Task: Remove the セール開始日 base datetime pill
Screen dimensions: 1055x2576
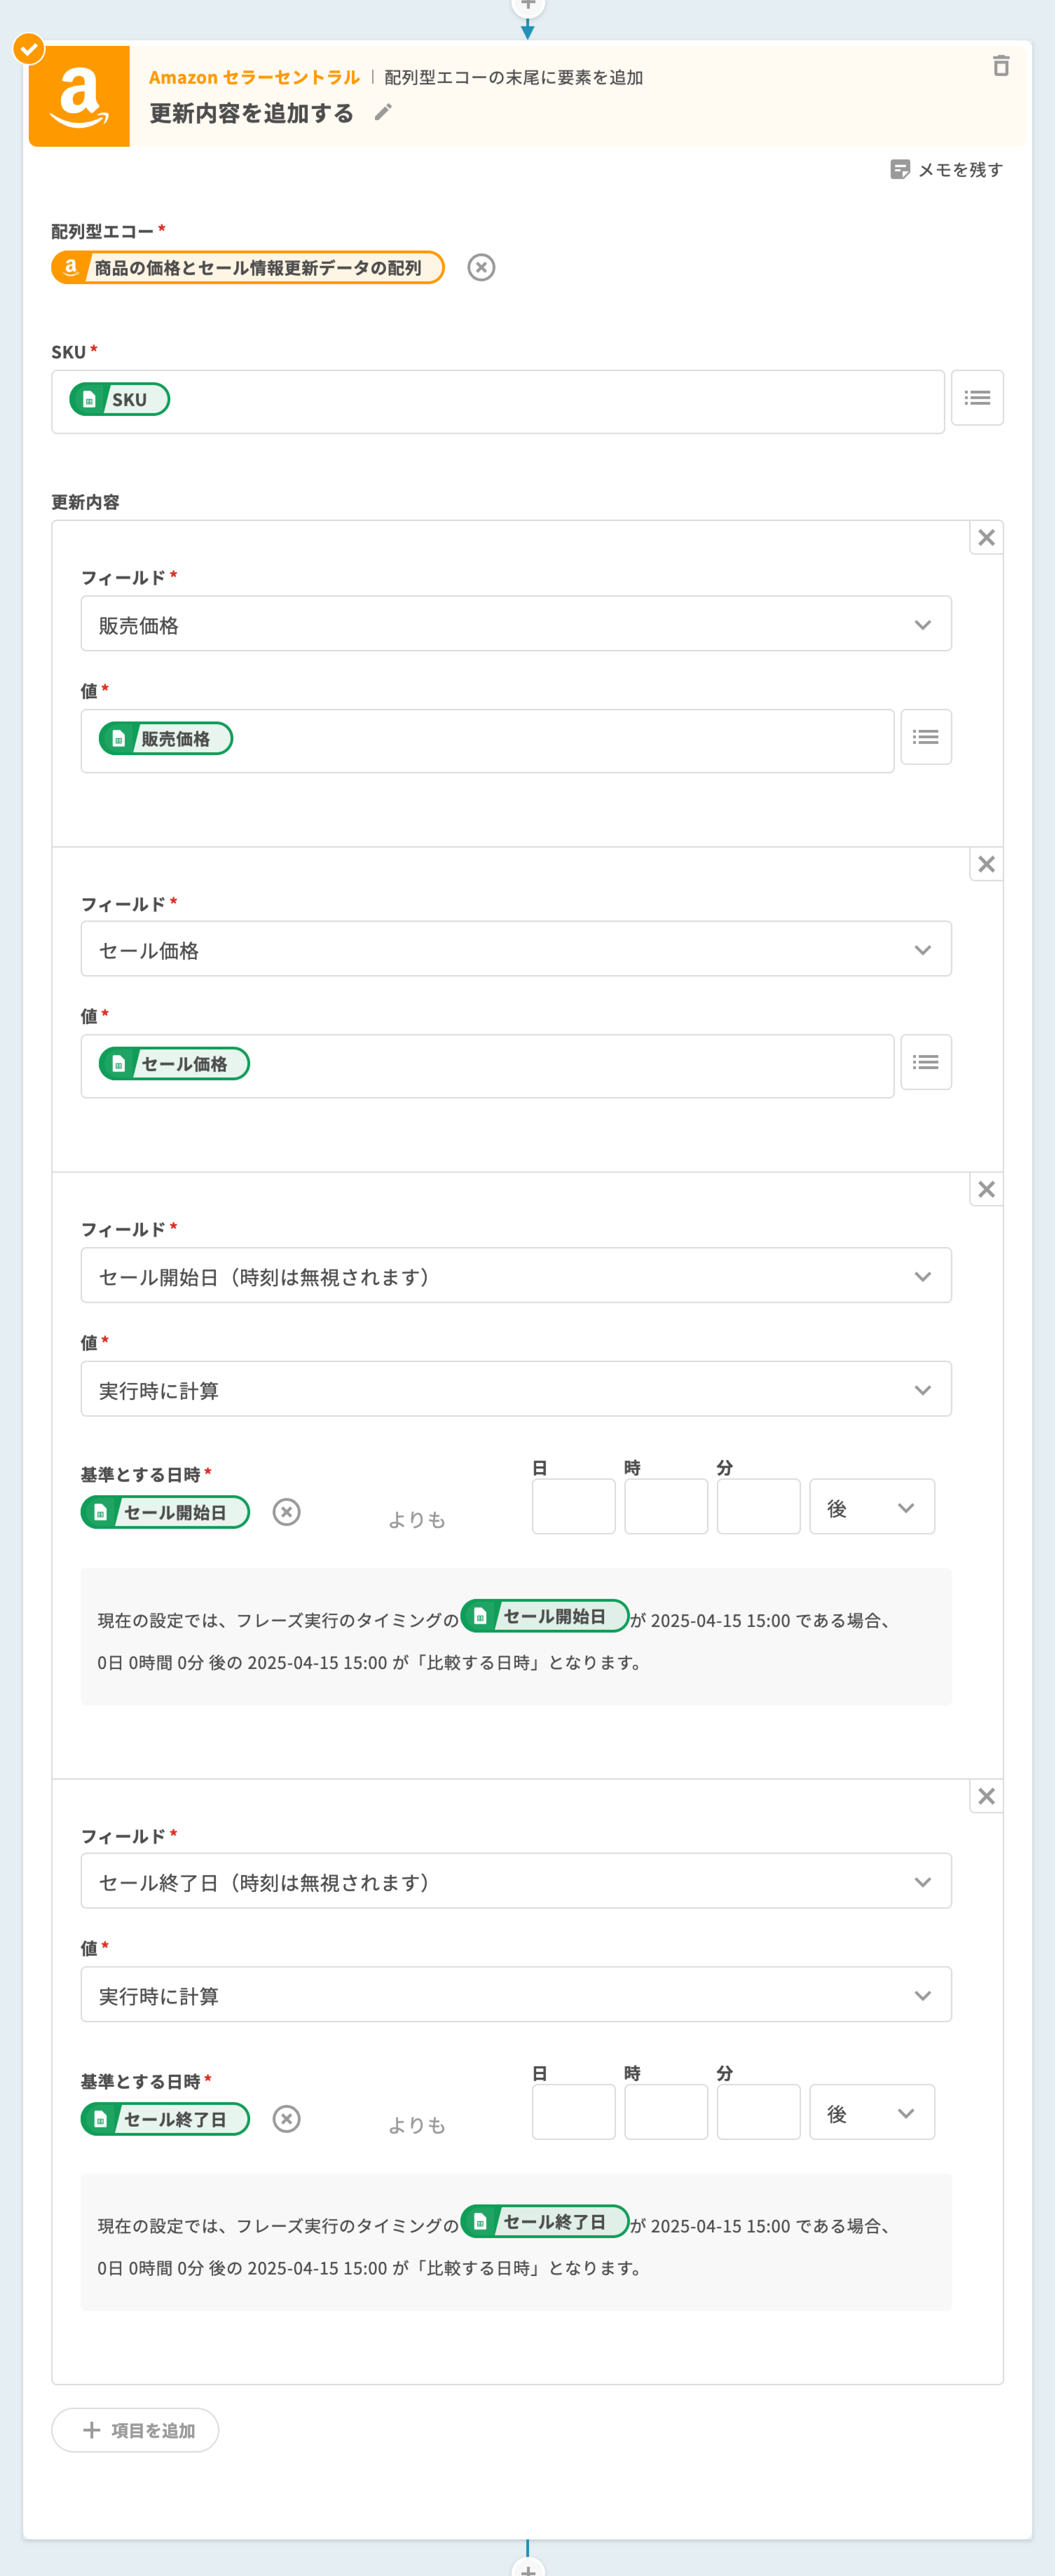Action: pyautogui.click(x=287, y=1512)
